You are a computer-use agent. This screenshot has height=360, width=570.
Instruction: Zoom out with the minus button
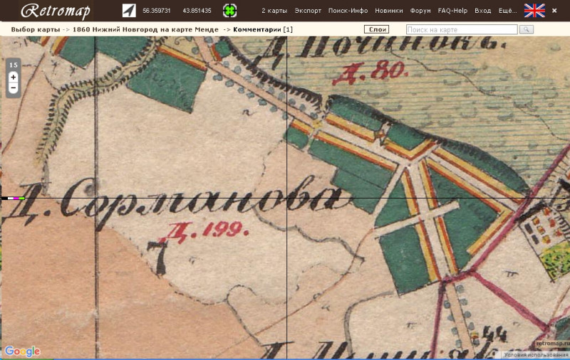click(13, 88)
